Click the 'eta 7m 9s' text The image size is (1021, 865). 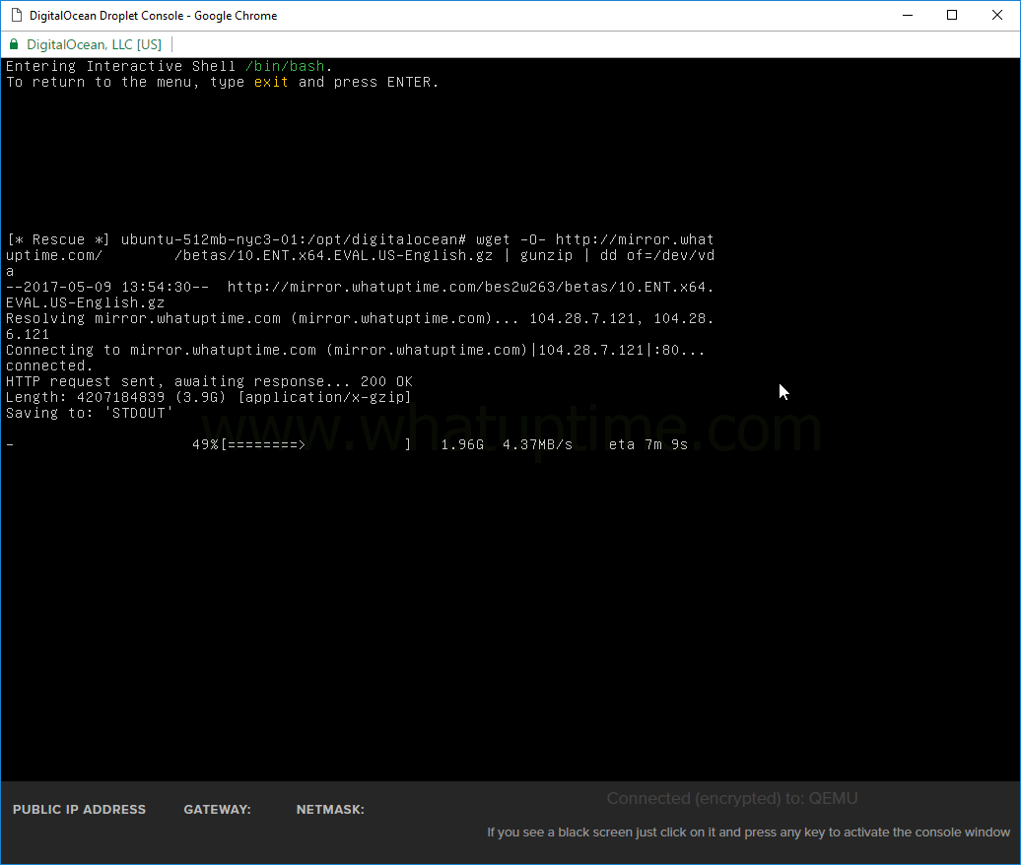[647, 444]
